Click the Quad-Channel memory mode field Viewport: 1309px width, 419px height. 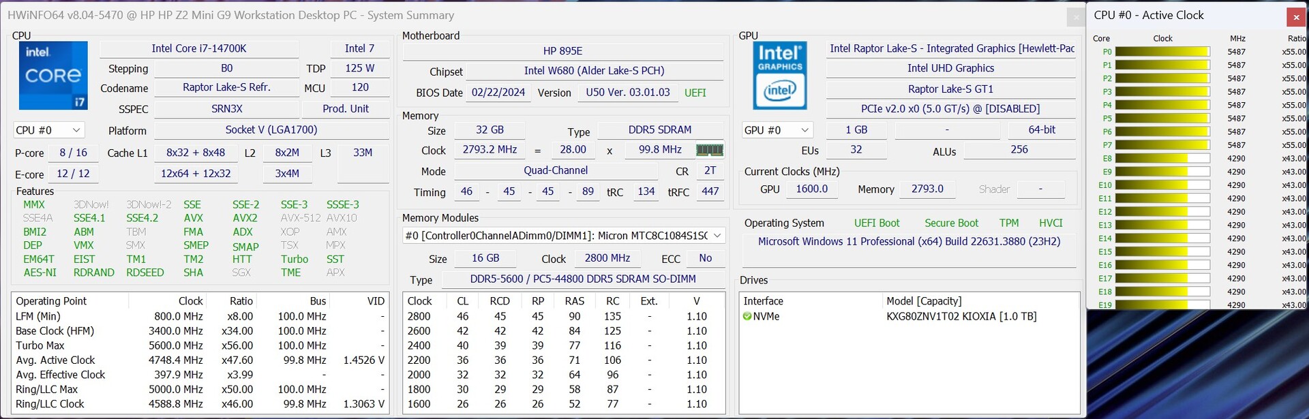(556, 171)
